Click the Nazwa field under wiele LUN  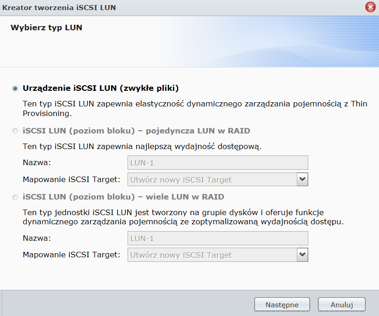point(217,238)
